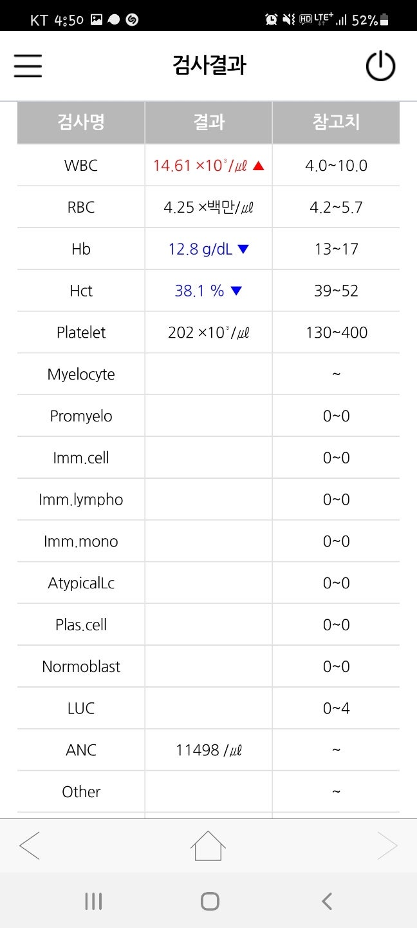Go forward with right arrow icon
Viewport: 417px width, 928px height.
pyautogui.click(x=387, y=846)
